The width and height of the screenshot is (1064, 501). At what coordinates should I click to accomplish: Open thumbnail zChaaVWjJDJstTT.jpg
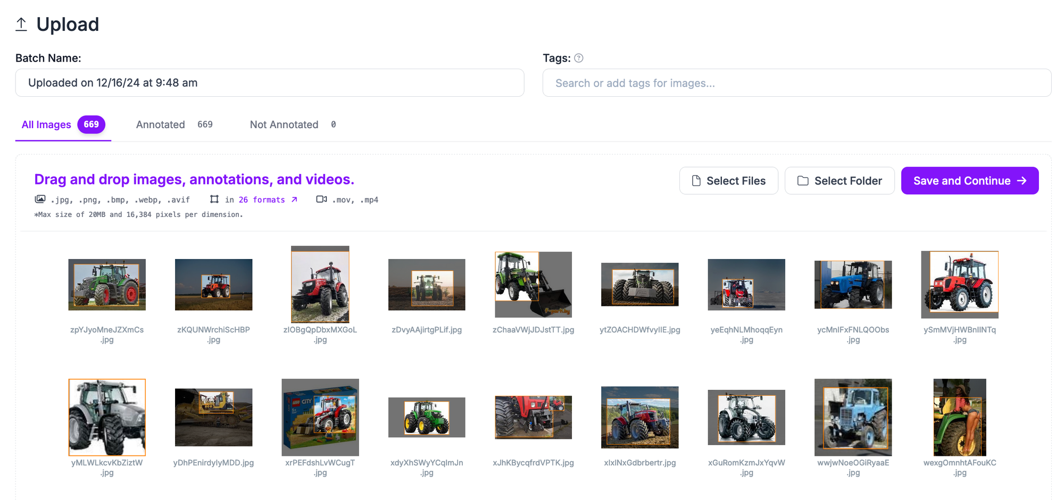534,285
